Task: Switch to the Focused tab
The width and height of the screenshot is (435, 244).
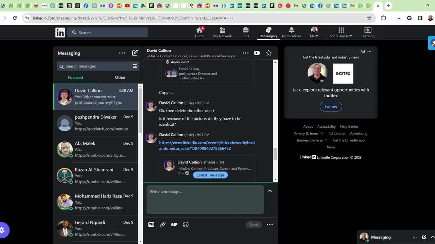Action: pyautogui.click(x=75, y=77)
